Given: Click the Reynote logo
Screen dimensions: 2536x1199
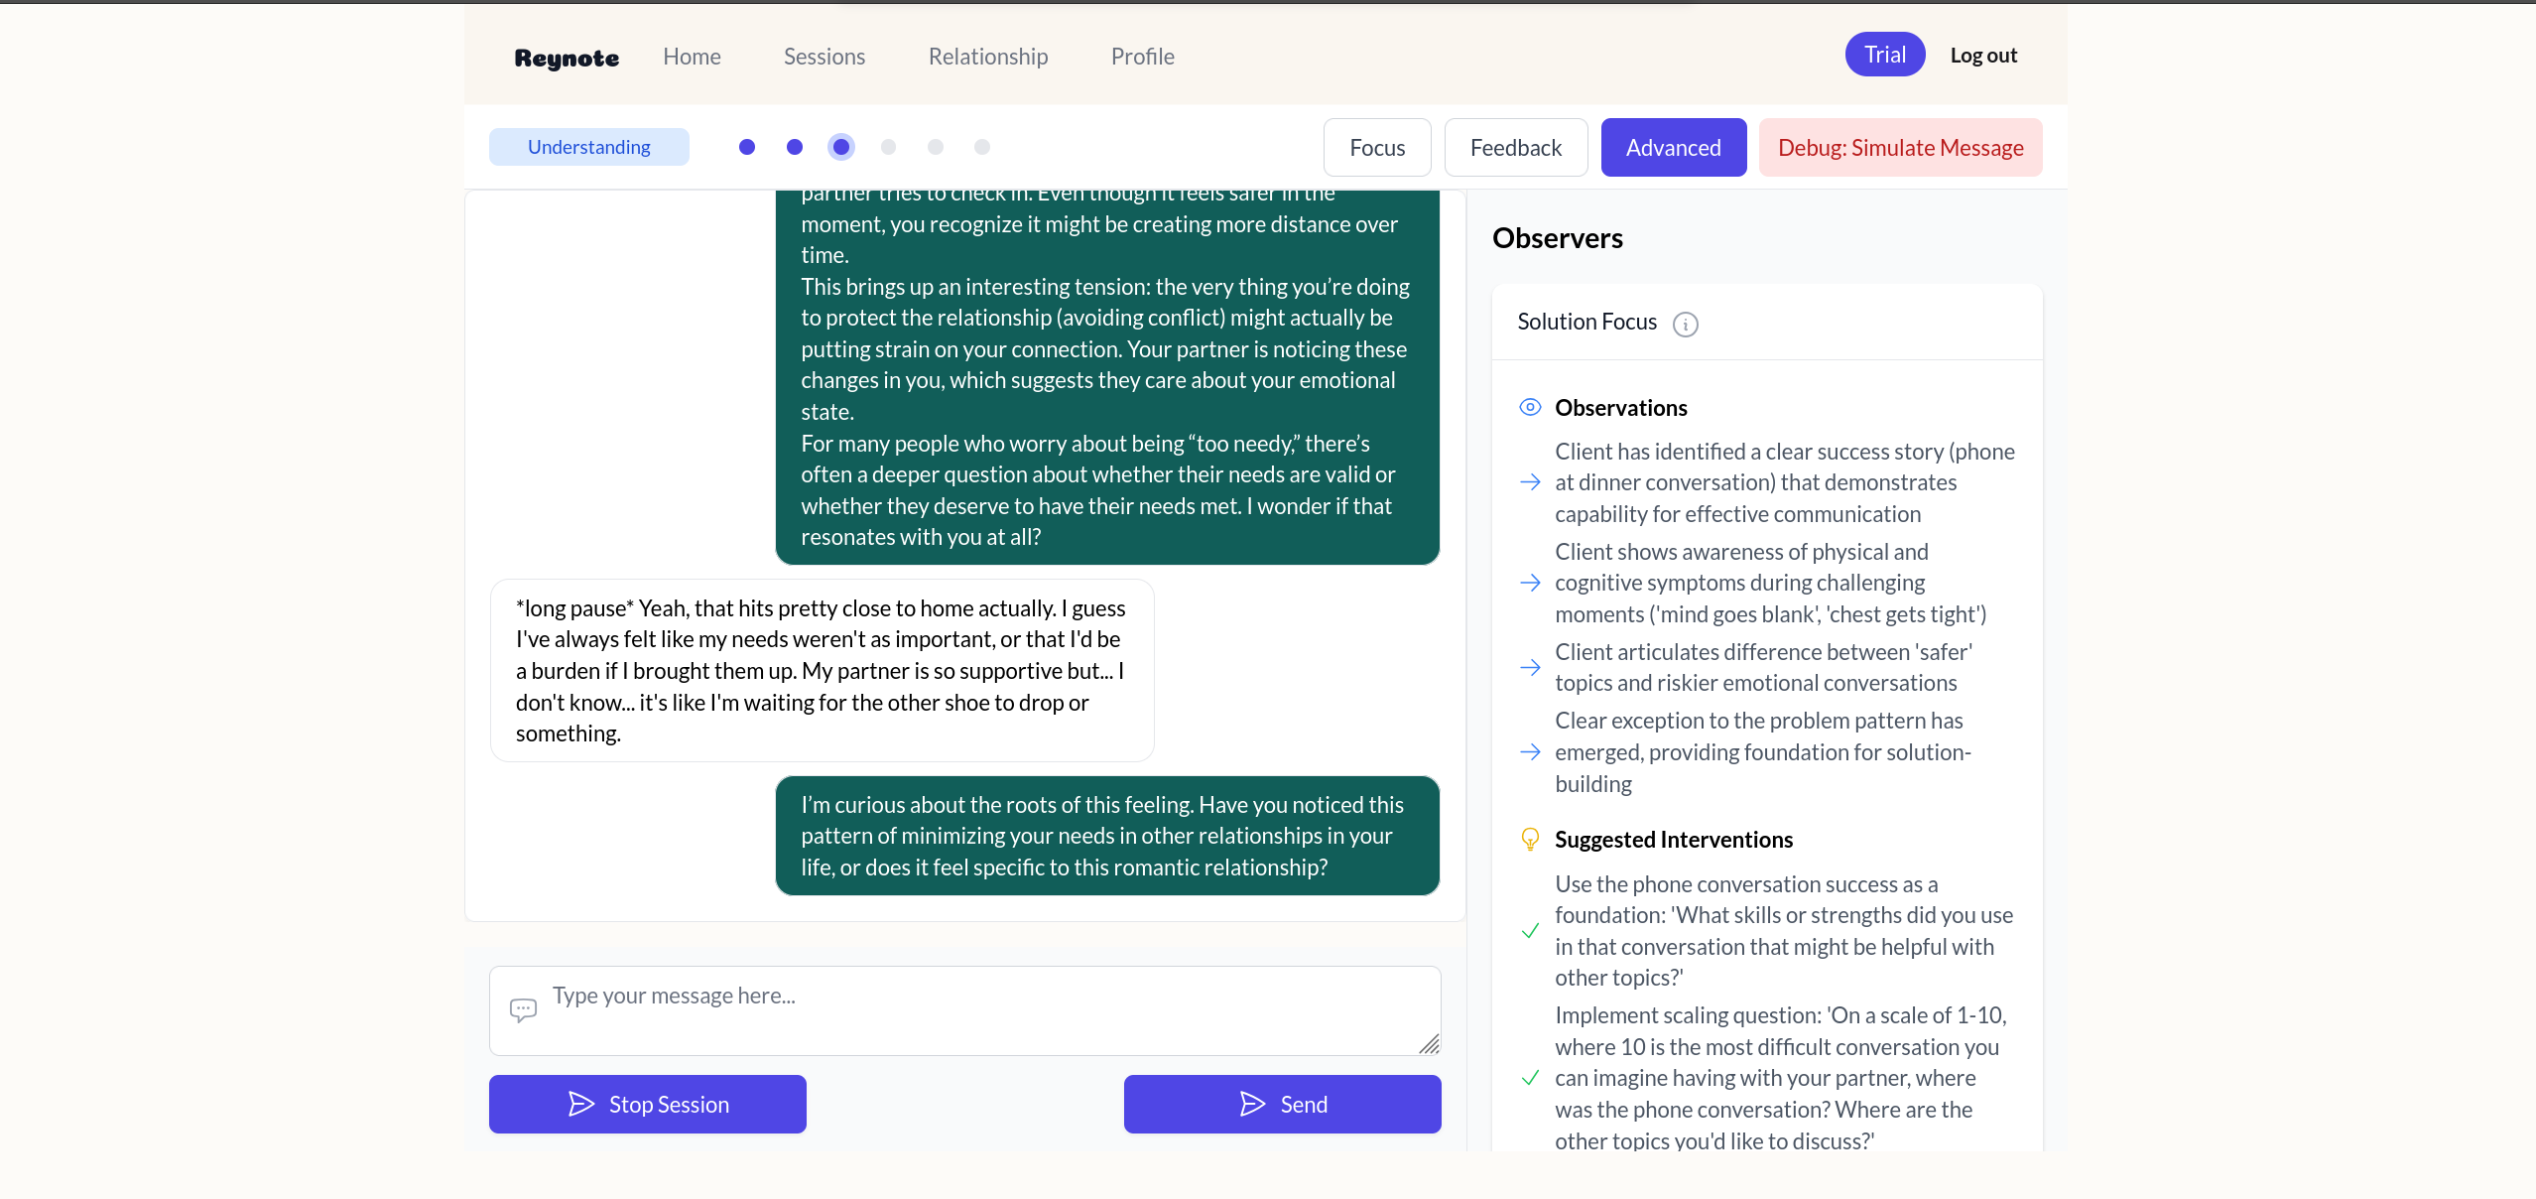Looking at the screenshot, I should coord(567,58).
